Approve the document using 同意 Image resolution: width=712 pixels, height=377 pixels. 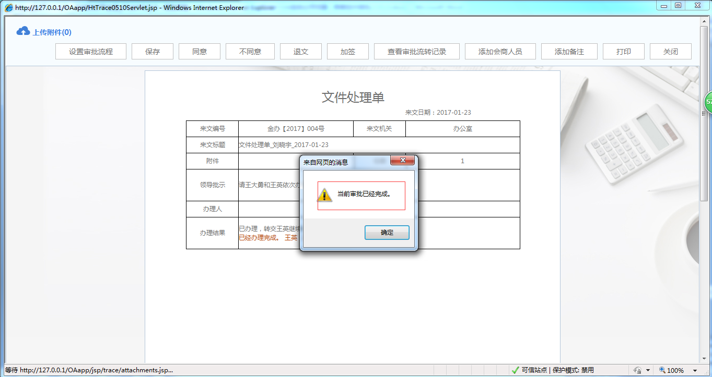pos(199,51)
